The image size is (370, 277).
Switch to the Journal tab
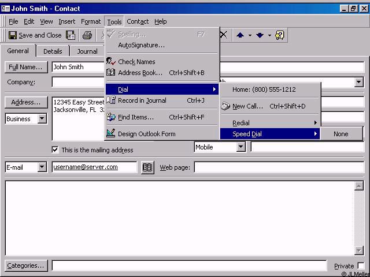click(87, 51)
